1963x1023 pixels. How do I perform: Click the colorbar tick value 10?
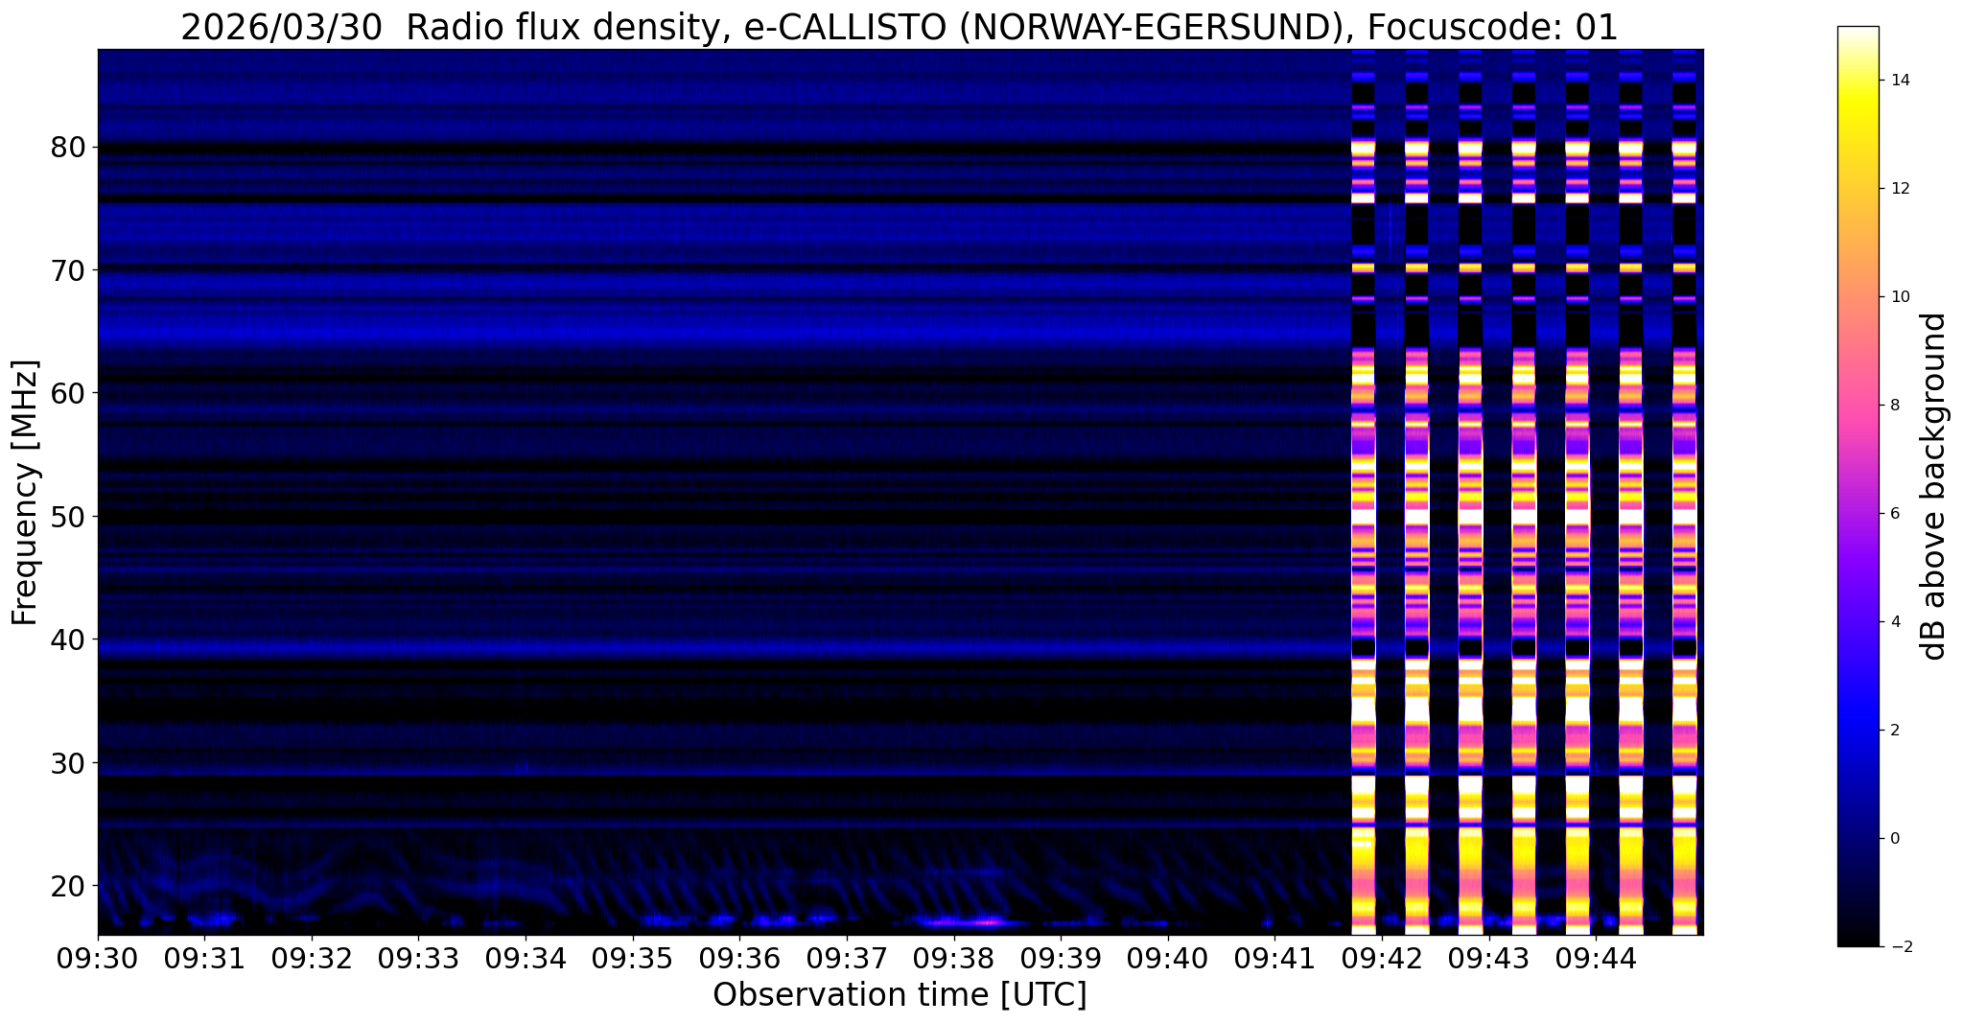pyautogui.click(x=1898, y=297)
